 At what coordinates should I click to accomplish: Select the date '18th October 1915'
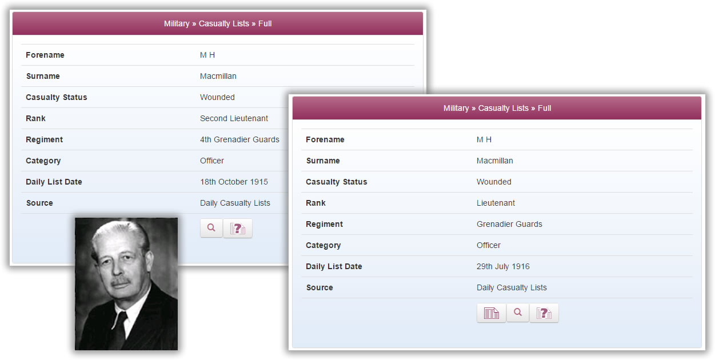234,182
